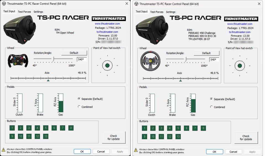Click the Brake Y Axis bar in left window
Screen dimensions: 265x156
pyautogui.click(x=40, y=103)
